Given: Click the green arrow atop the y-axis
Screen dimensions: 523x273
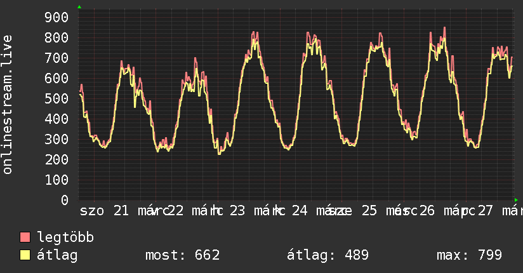Looking at the screenshot, I should pyautogui.click(x=79, y=7).
